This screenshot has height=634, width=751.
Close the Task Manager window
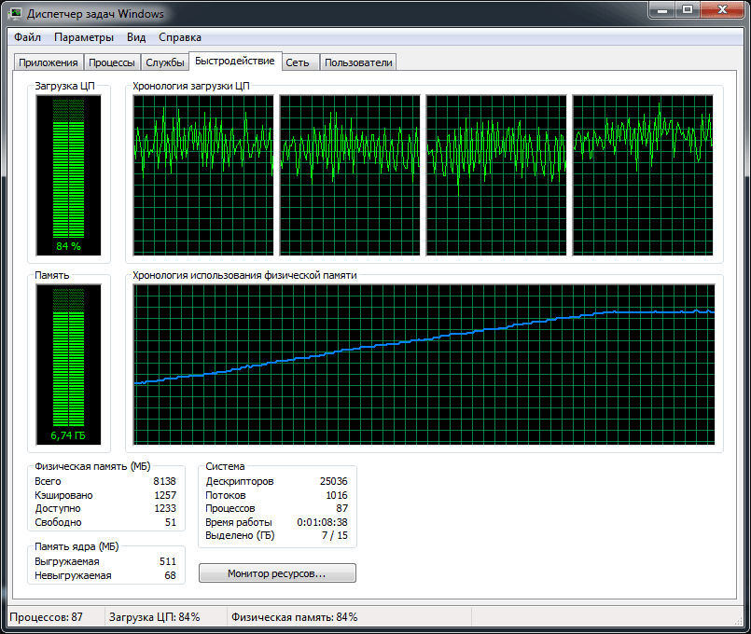pyautogui.click(x=720, y=11)
